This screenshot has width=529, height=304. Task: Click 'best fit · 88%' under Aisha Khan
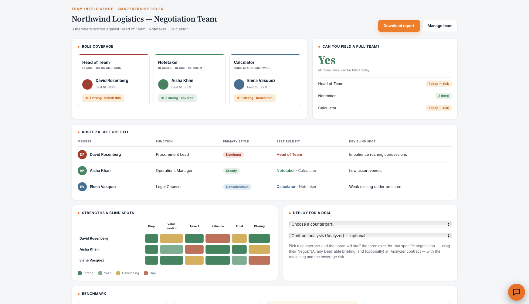[181, 87]
